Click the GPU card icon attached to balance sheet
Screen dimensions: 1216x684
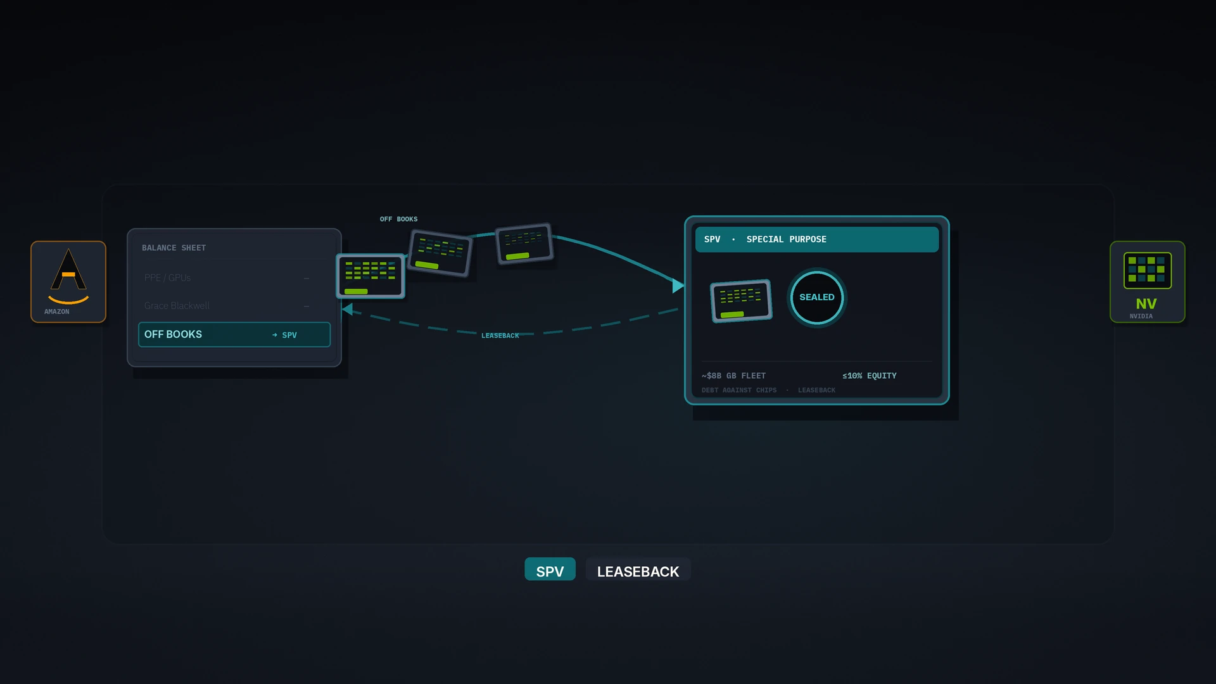point(370,276)
